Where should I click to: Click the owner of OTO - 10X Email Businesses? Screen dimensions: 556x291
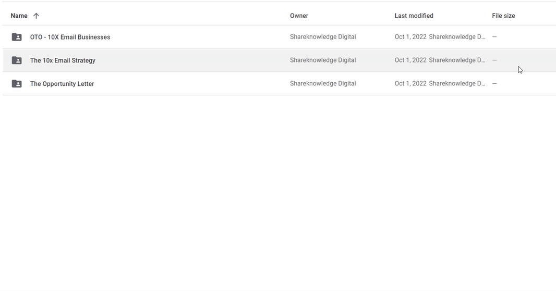pyautogui.click(x=323, y=37)
